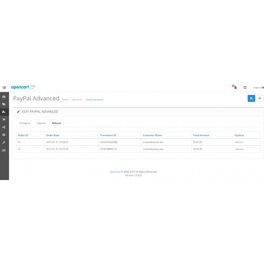264x264 pixels.
Task: Open Dashboard from the sidebar
Action: (4, 97)
